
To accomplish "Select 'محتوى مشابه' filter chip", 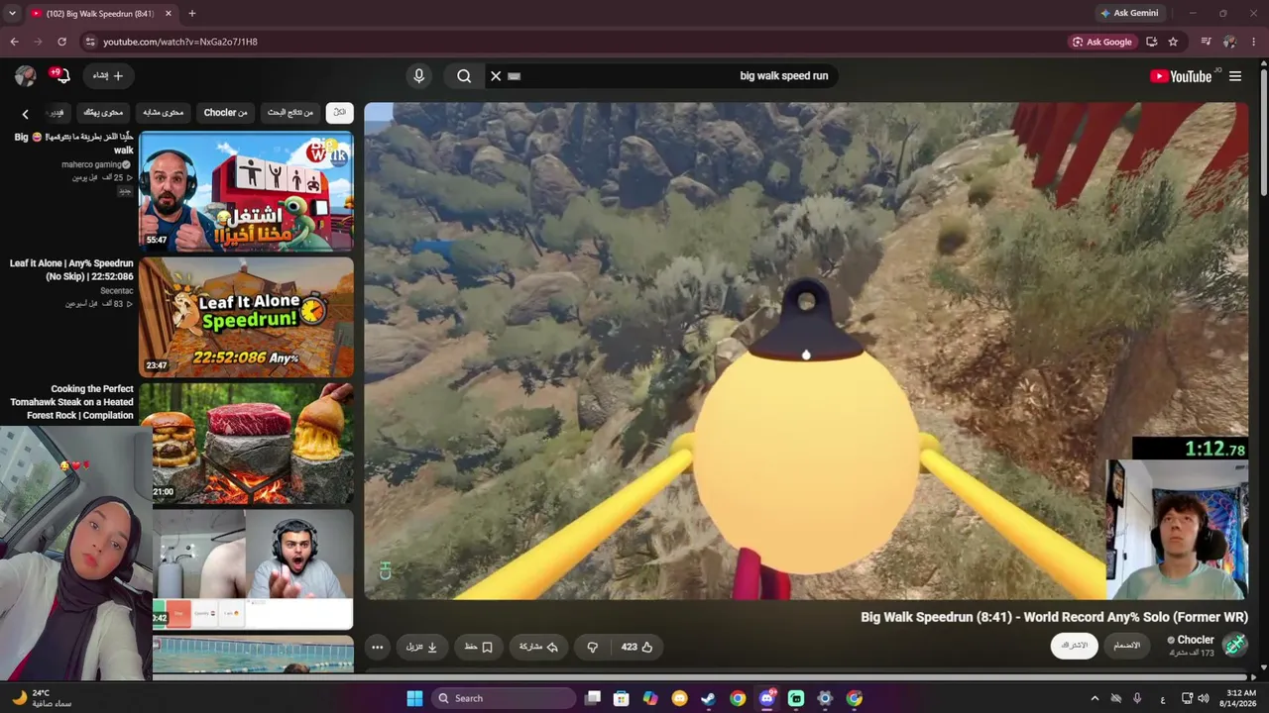I will point(164,113).
